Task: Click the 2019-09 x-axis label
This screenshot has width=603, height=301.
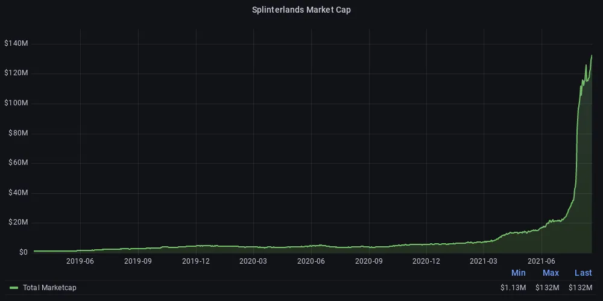Action: coord(138,261)
